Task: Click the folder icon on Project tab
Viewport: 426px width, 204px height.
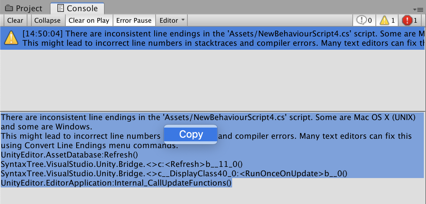Action: pos(9,8)
